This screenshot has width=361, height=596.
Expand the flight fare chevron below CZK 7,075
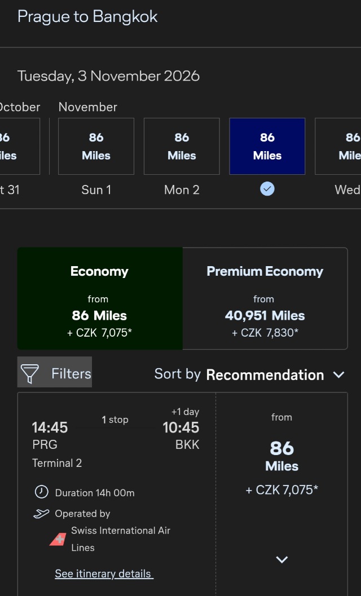coord(281,559)
